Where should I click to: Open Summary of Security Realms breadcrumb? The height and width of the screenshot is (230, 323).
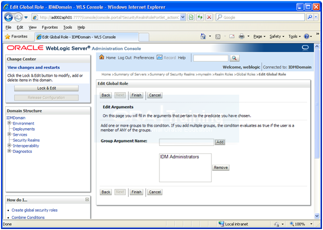(172, 75)
